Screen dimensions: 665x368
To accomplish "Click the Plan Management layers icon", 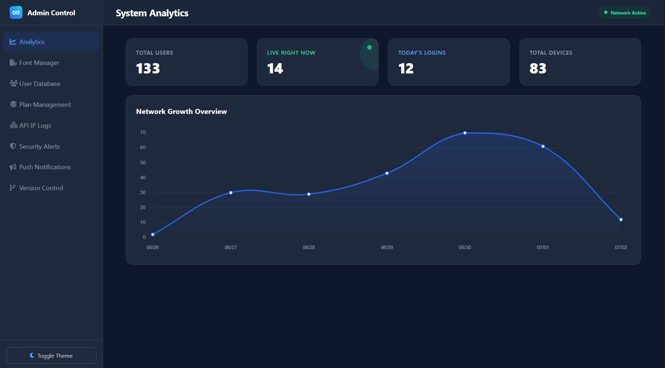I will coord(13,104).
